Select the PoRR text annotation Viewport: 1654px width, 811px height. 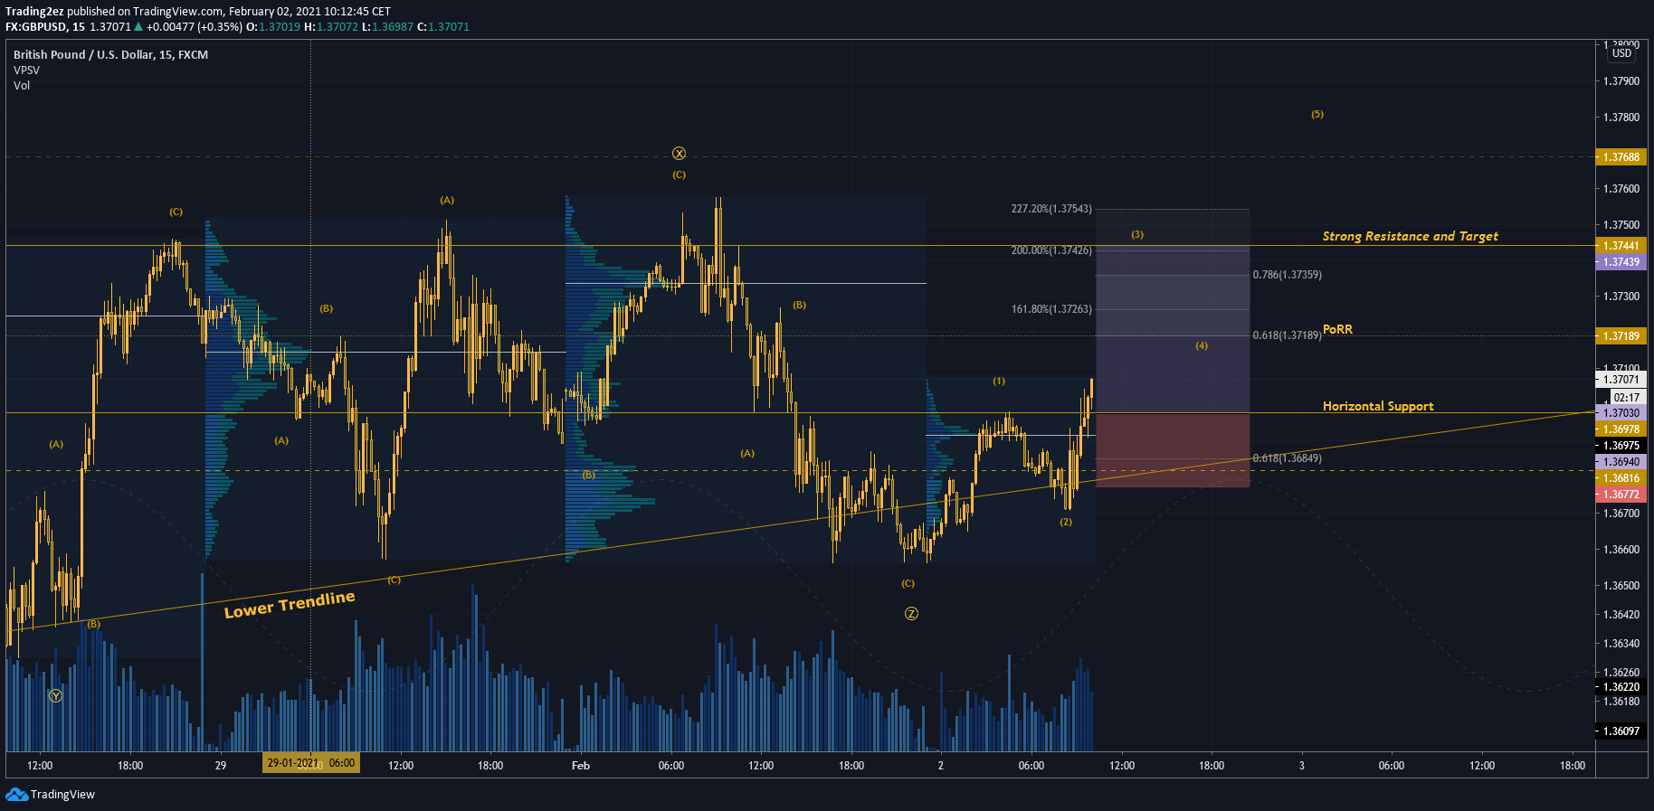point(1337,329)
